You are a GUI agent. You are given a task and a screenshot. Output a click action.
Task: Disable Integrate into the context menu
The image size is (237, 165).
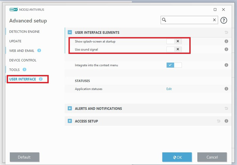174,65
